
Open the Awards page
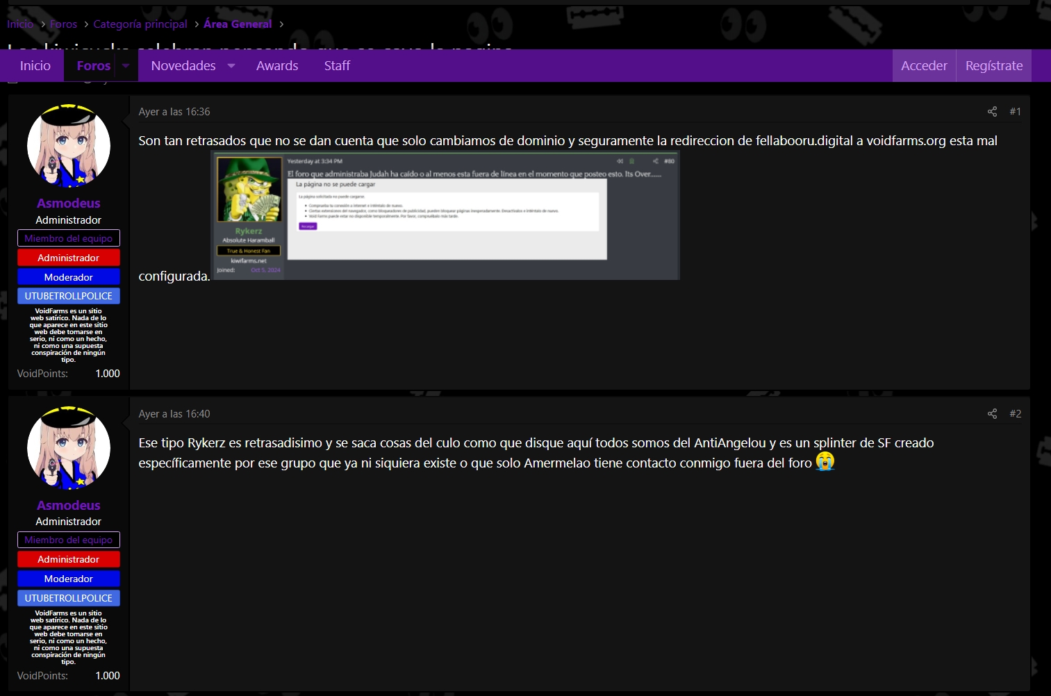(x=277, y=66)
